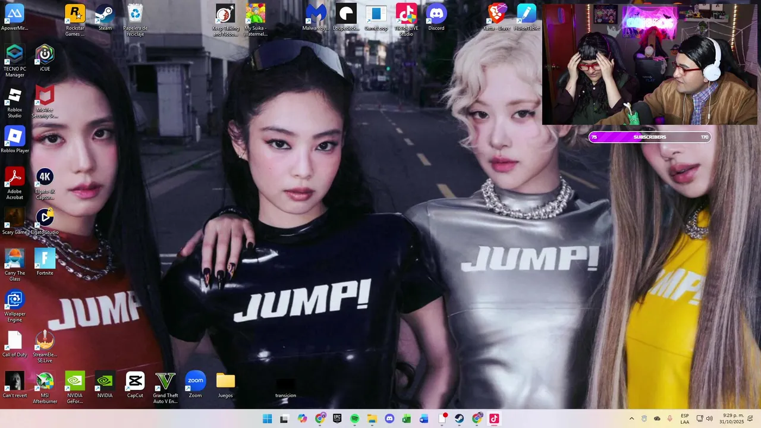Image resolution: width=761 pixels, height=428 pixels.
Task: Open Wallpaper Engine shortcut
Action: 14,306
